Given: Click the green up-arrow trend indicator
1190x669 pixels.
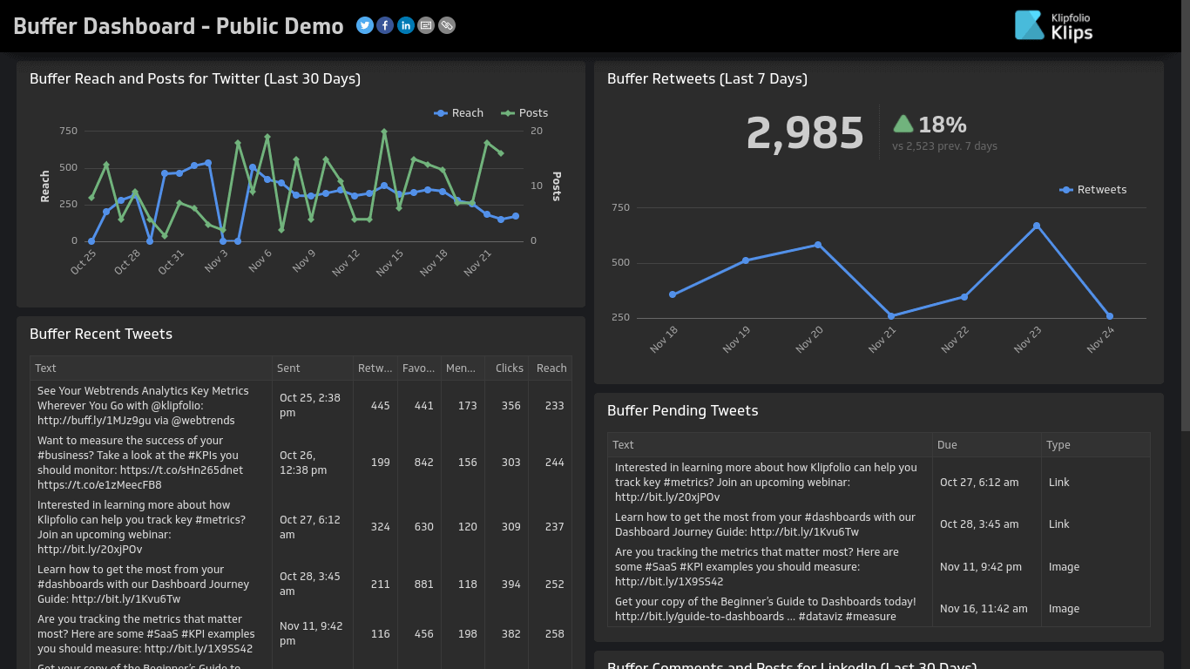Looking at the screenshot, I should (x=903, y=124).
